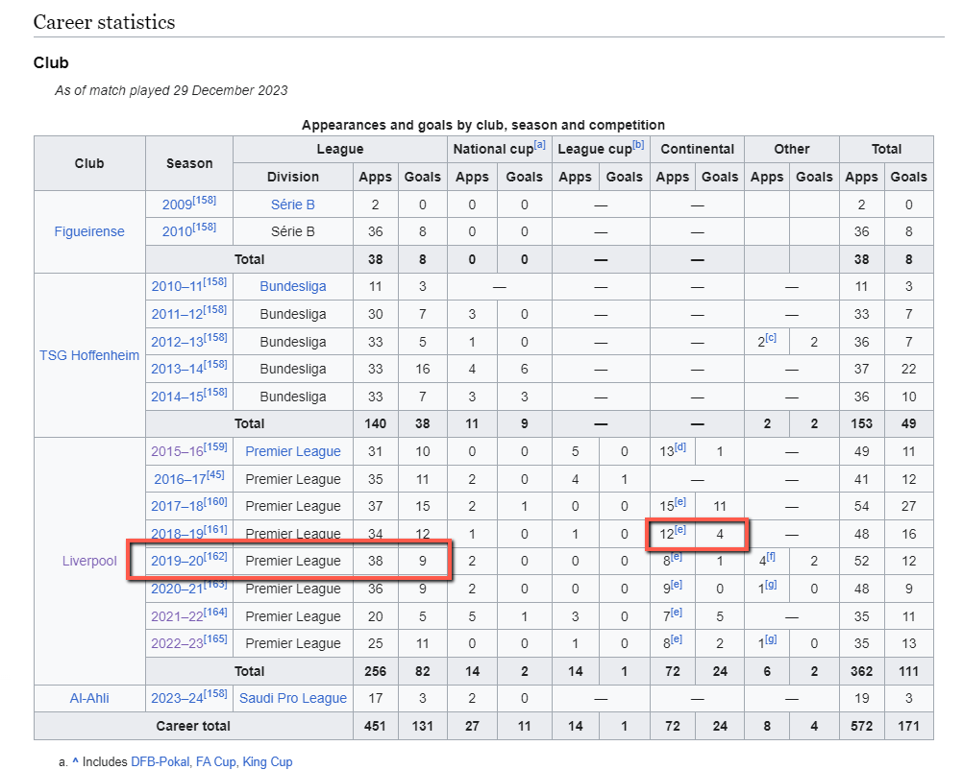Click 2017–18 total goals value 27

coord(908,506)
